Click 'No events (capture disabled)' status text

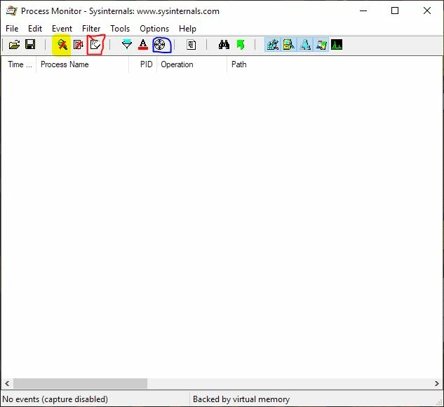coord(55,399)
